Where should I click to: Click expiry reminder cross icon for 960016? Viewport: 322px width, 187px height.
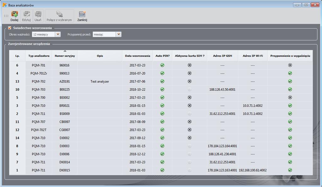tap(290, 65)
